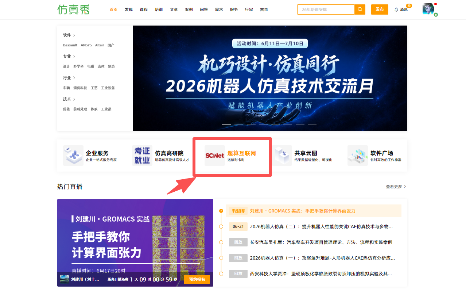Open the 设计 specialty link
Viewport: 466px width, 295px height.
pos(66,66)
